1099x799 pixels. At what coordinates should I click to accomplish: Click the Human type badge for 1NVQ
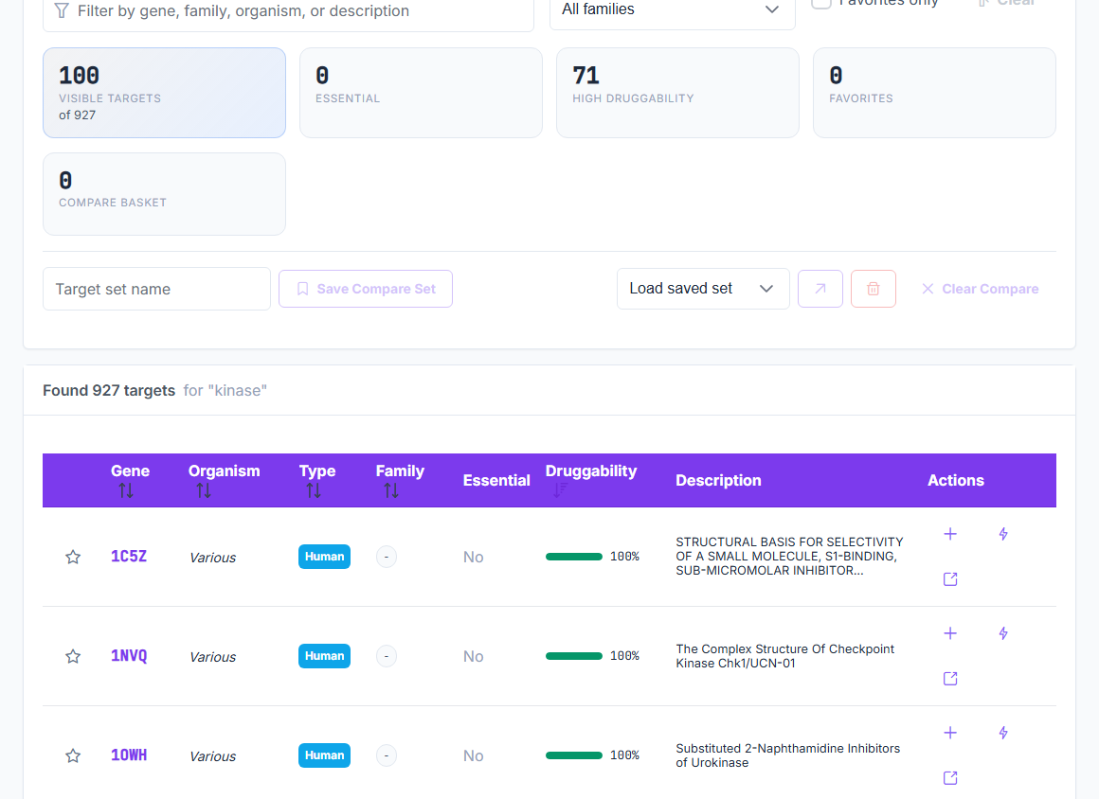(325, 656)
